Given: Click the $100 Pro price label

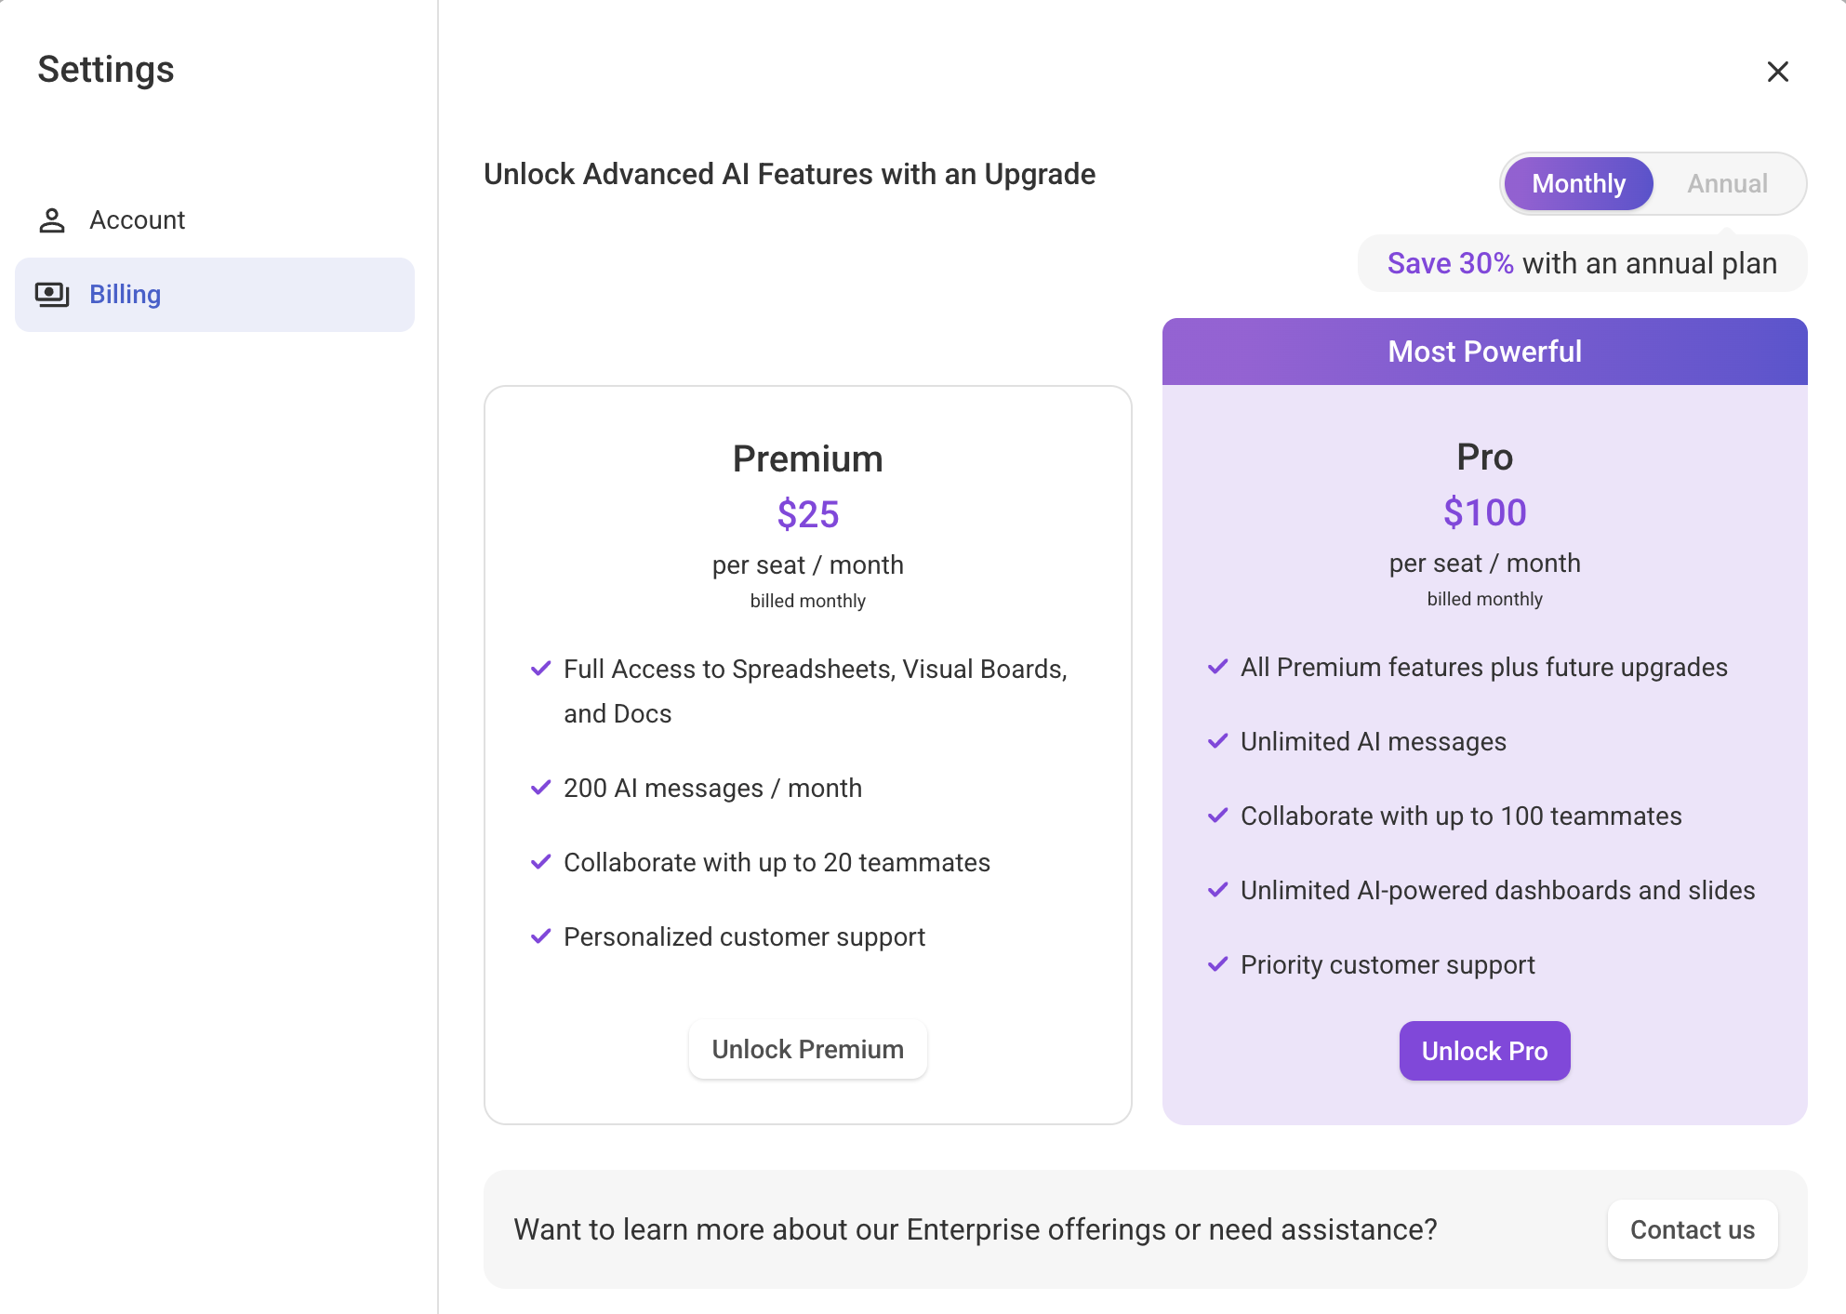Looking at the screenshot, I should point(1483,511).
